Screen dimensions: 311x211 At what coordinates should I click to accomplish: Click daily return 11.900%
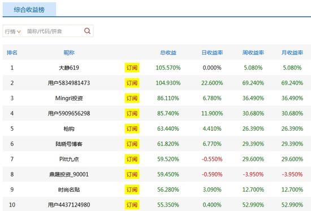click(212, 113)
